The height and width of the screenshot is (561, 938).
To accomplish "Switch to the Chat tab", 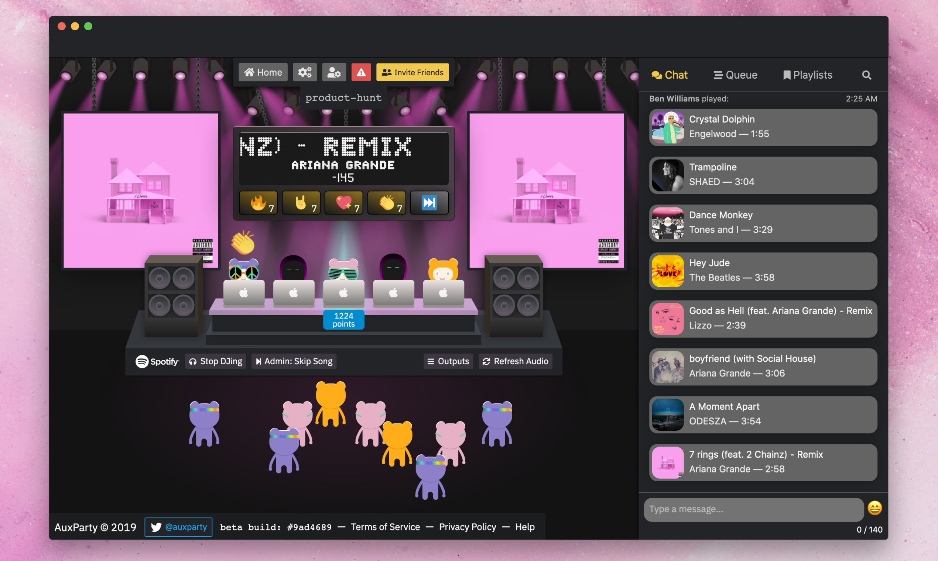I will pyautogui.click(x=670, y=75).
